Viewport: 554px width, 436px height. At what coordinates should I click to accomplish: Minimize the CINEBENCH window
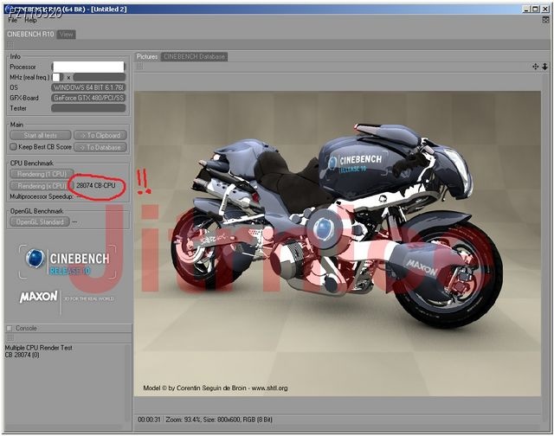526,10
